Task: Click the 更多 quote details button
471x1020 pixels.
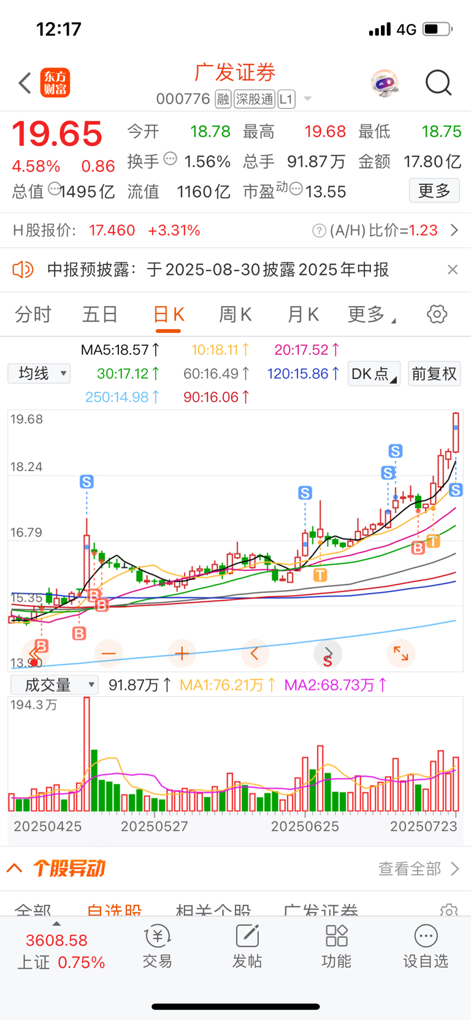Action: click(x=434, y=191)
